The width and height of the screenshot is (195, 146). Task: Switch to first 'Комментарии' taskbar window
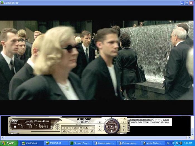104,143
